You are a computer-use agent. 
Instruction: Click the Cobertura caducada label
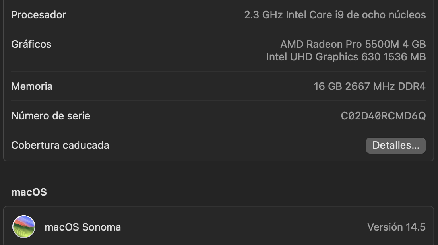[x=60, y=145]
